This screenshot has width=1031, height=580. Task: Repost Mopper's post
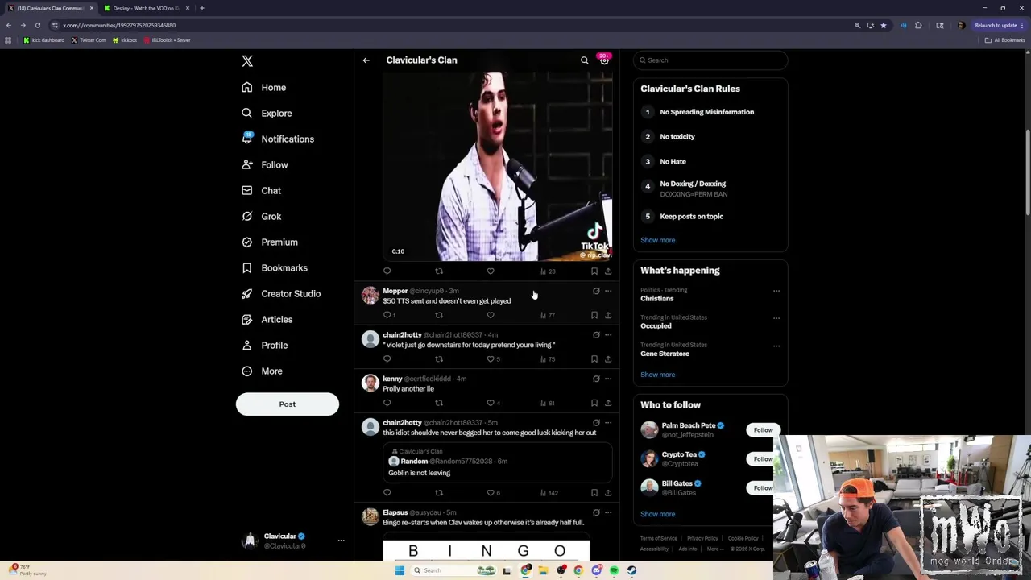(x=439, y=315)
